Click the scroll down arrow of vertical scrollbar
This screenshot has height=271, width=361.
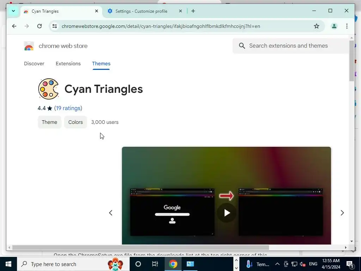point(351,241)
